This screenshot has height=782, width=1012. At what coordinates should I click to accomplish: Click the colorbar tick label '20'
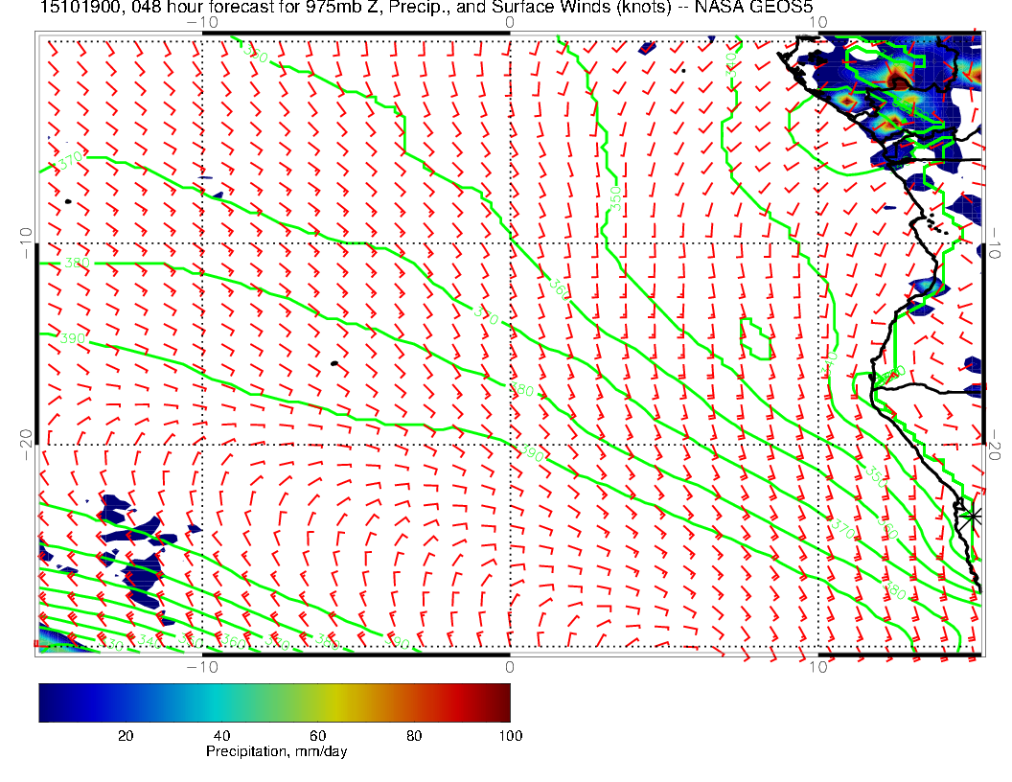[126, 736]
